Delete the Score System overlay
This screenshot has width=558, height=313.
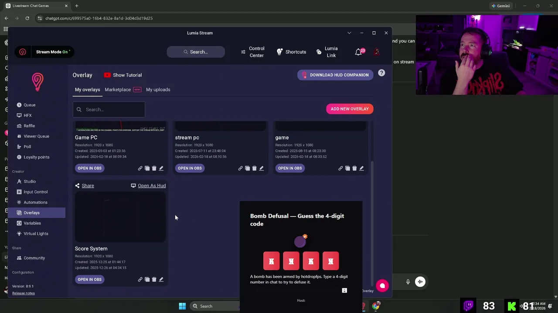pyautogui.click(x=154, y=280)
